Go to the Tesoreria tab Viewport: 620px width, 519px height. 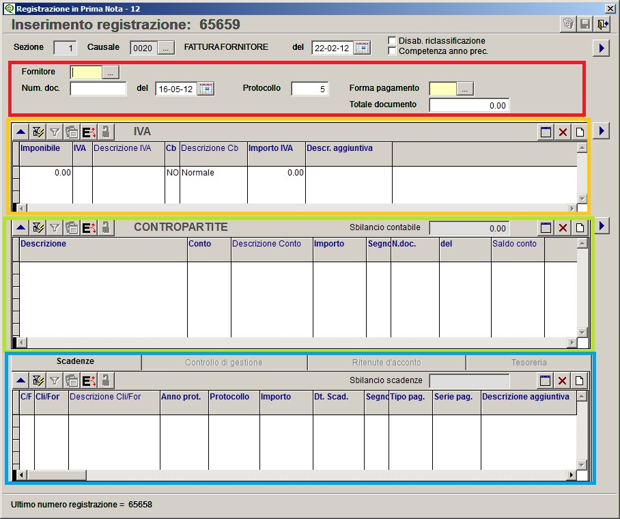(x=529, y=363)
